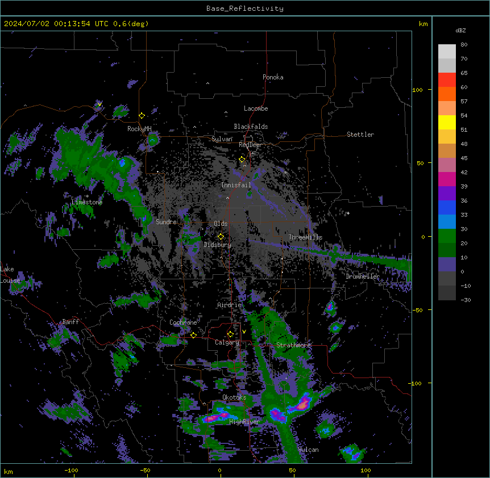Click the Base_Reflectivity title
Screen dimensions: 490x478
(x=245, y=9)
